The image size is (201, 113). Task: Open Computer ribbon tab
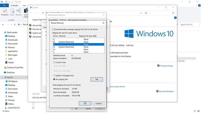click(x=14, y=5)
